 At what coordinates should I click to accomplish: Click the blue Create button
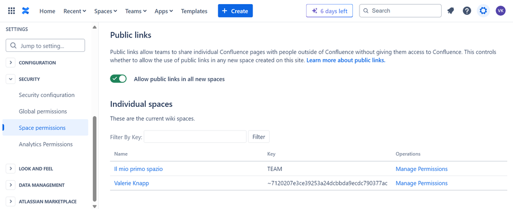235,11
